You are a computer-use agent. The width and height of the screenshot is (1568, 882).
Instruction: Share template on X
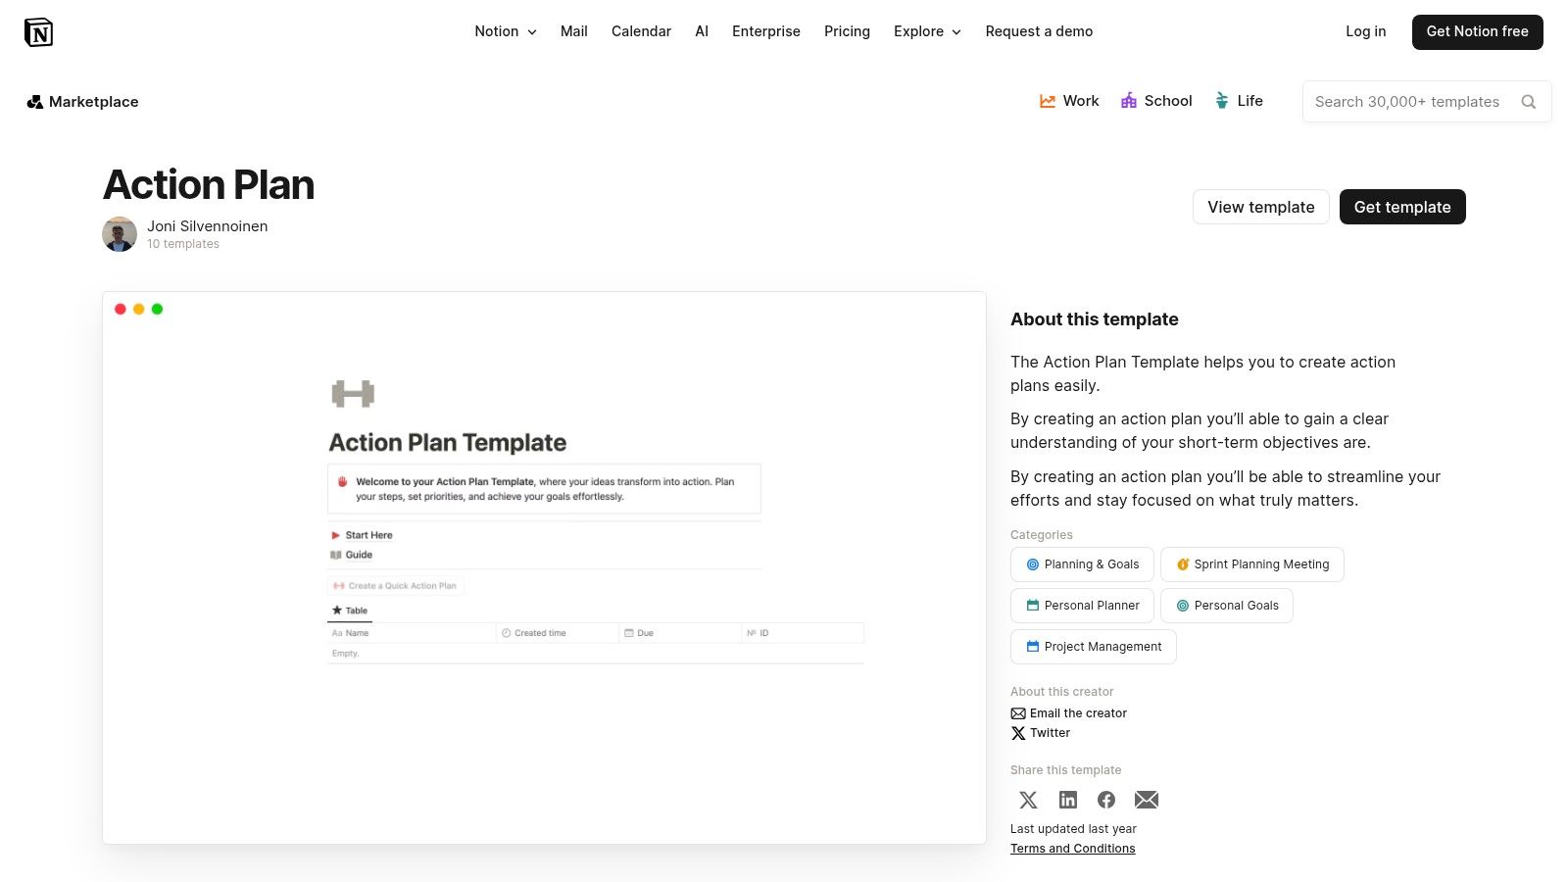click(1028, 800)
